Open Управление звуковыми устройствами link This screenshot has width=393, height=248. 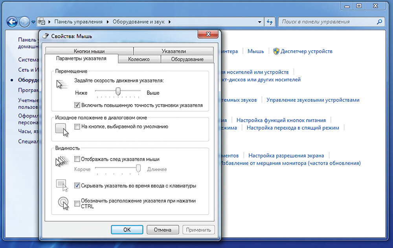click(x=313, y=100)
